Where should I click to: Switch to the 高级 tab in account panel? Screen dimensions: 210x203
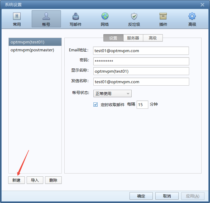pos(153,38)
